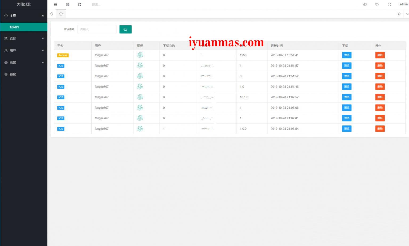Image resolution: width=409 pixels, height=246 pixels.
Task: Delete the app updated 21:07:01
Action: pos(380,118)
